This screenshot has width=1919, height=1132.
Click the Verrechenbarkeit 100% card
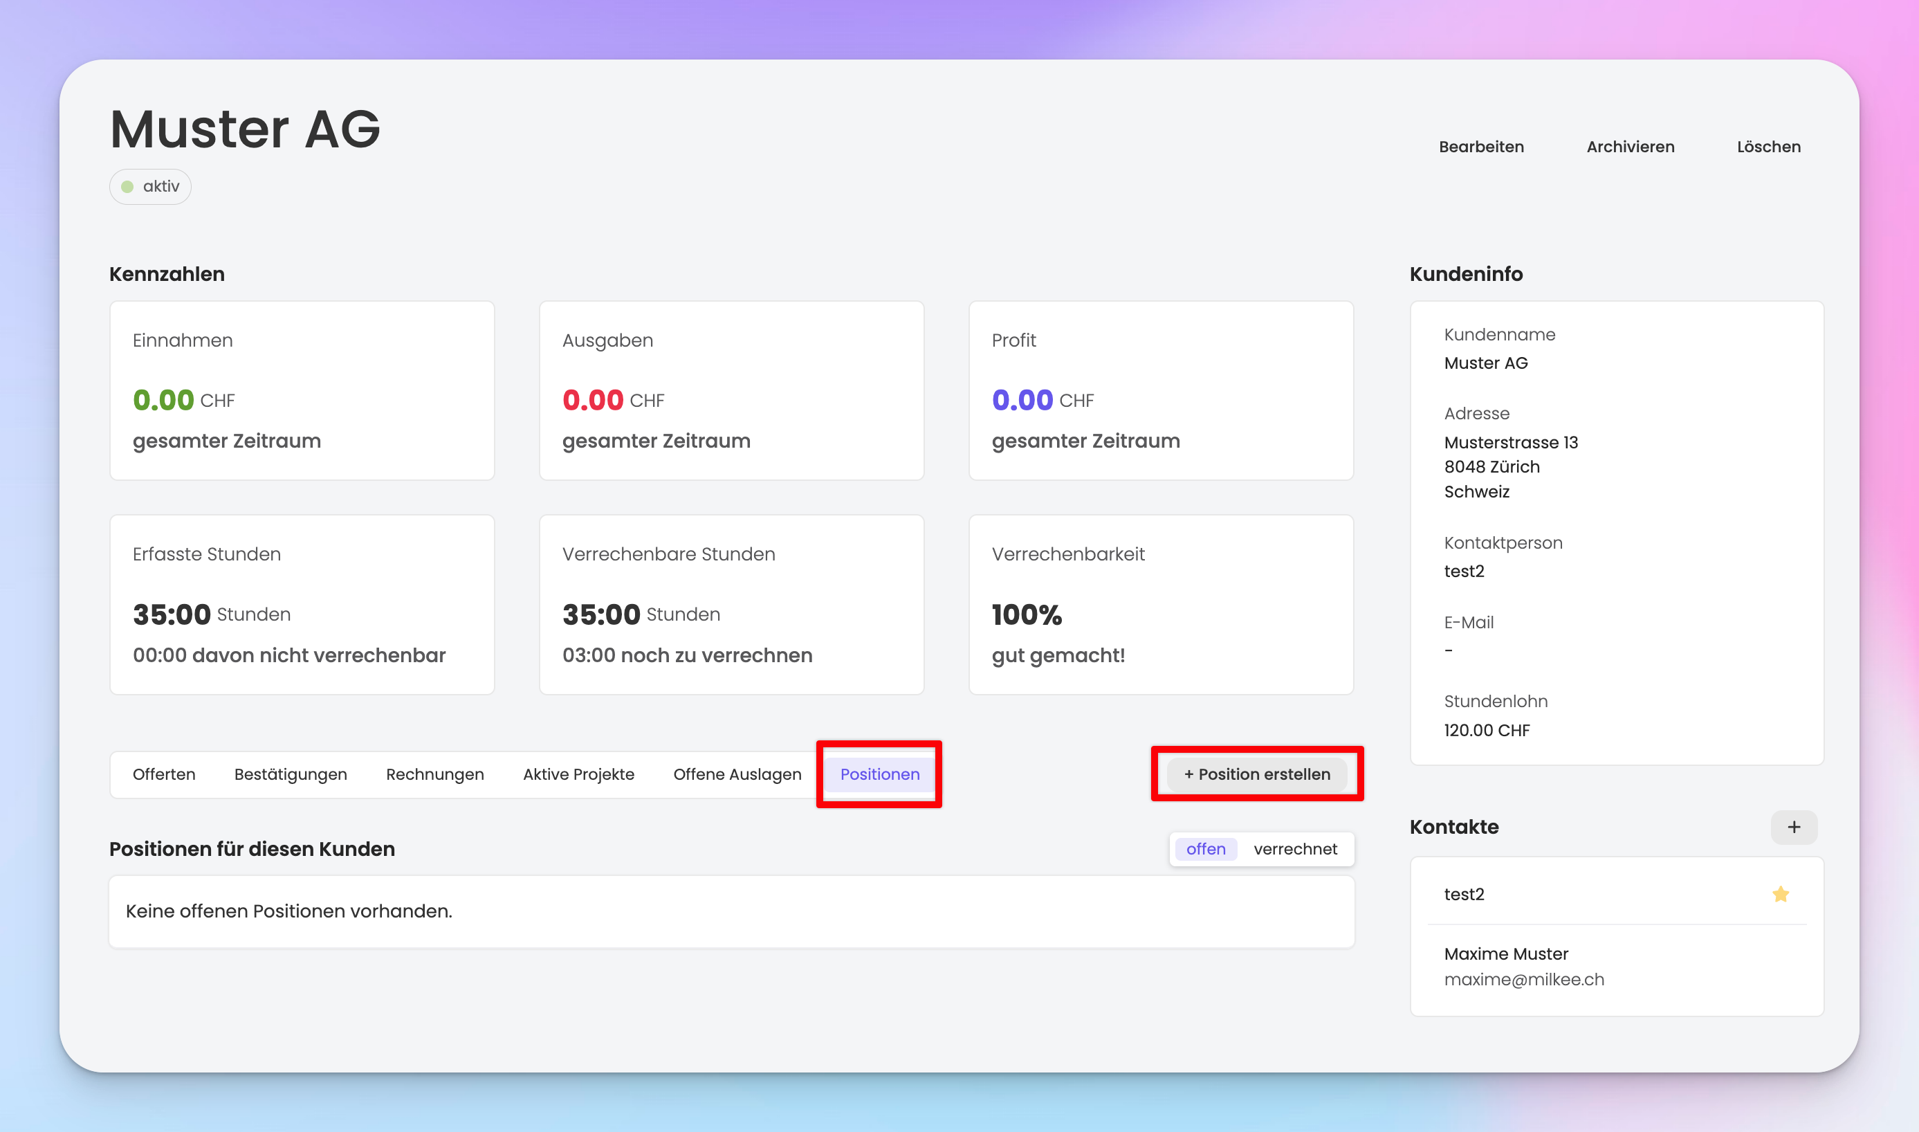point(1160,604)
